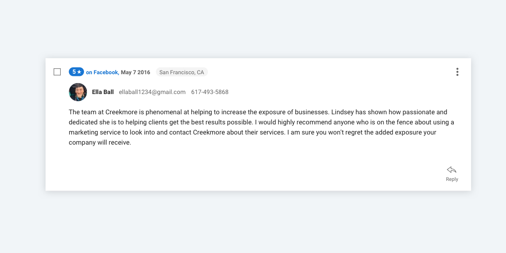The image size is (506, 253).
Task: Click the Reply label text
Action: coord(452,179)
